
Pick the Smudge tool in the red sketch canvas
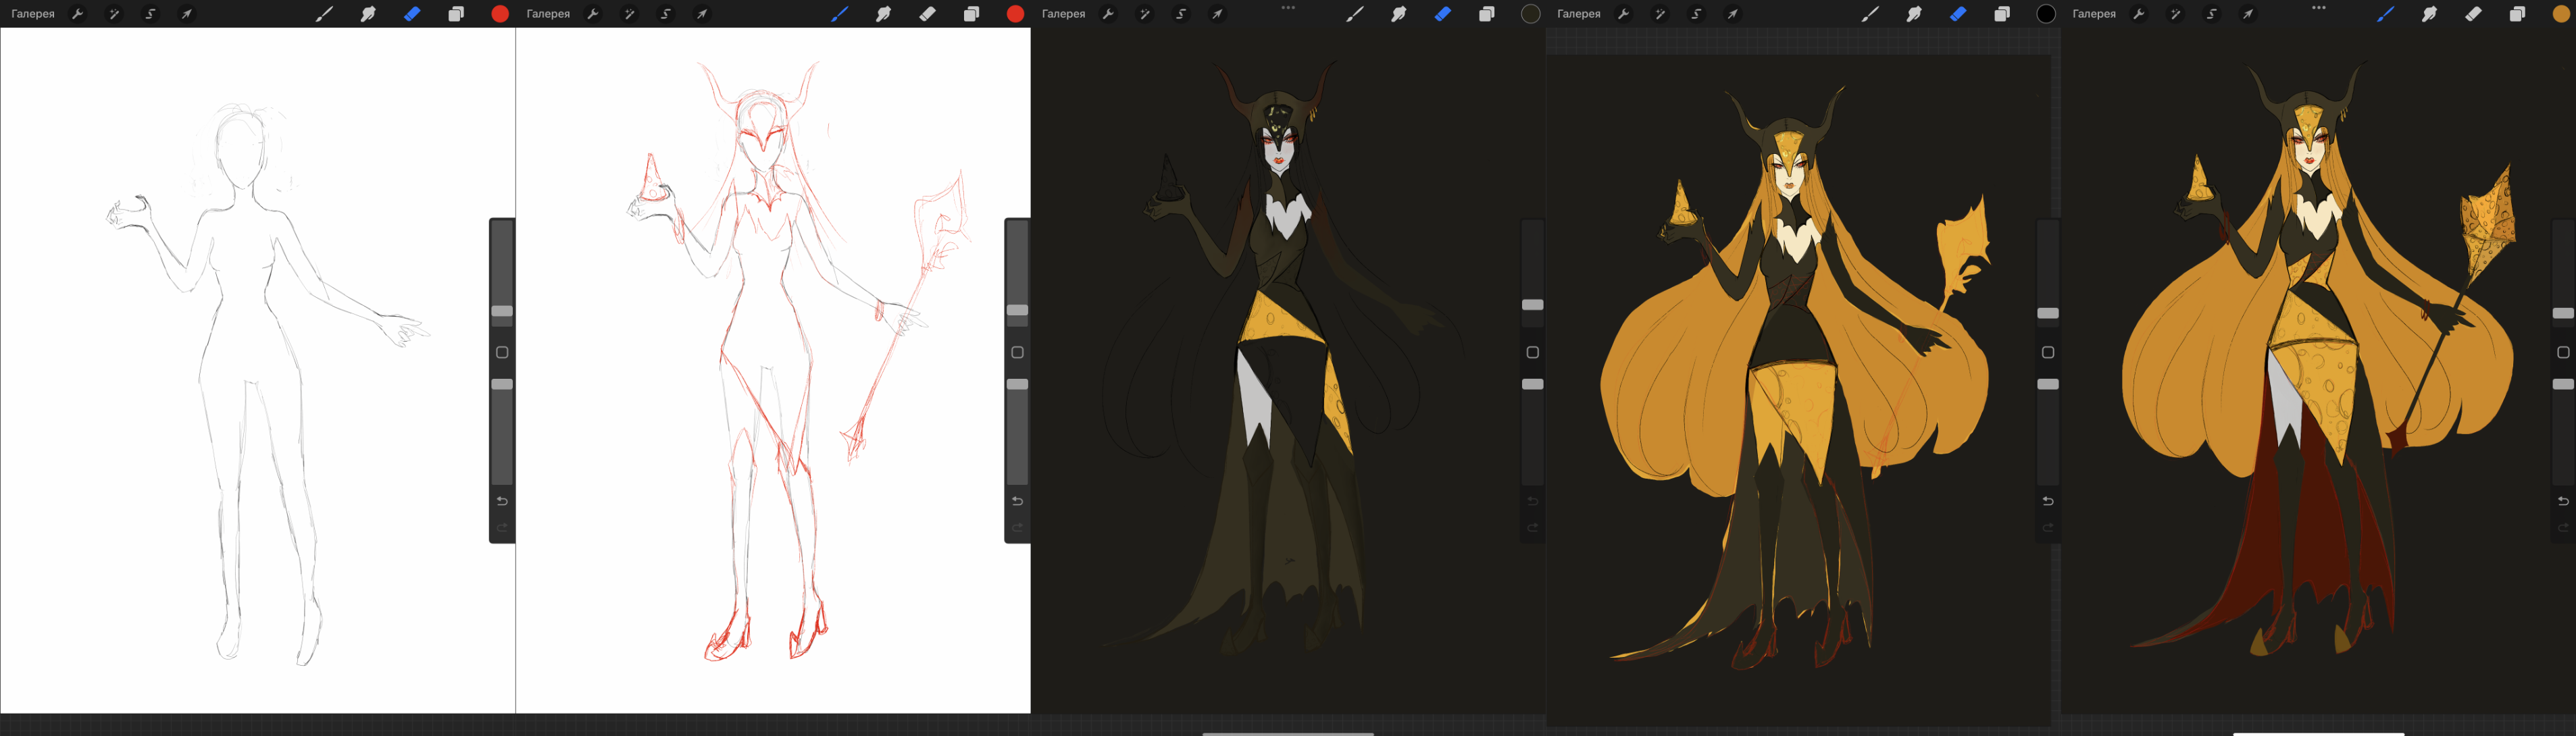pyautogui.click(x=883, y=14)
